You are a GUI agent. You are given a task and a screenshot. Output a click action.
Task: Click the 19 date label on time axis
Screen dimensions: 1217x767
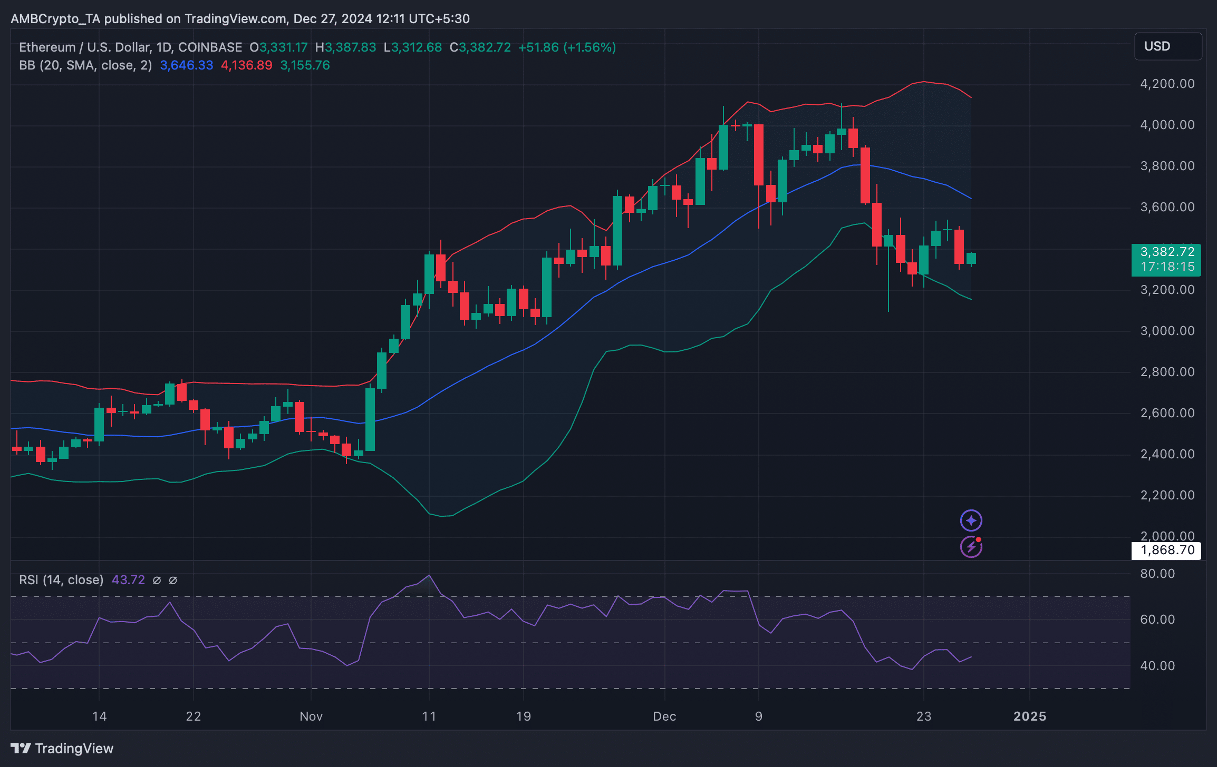[x=523, y=716]
